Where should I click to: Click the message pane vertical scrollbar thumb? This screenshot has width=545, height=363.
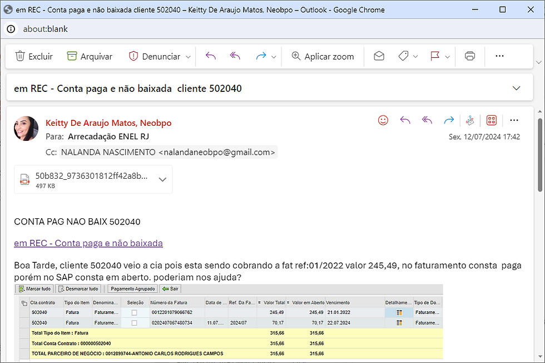[540, 155]
